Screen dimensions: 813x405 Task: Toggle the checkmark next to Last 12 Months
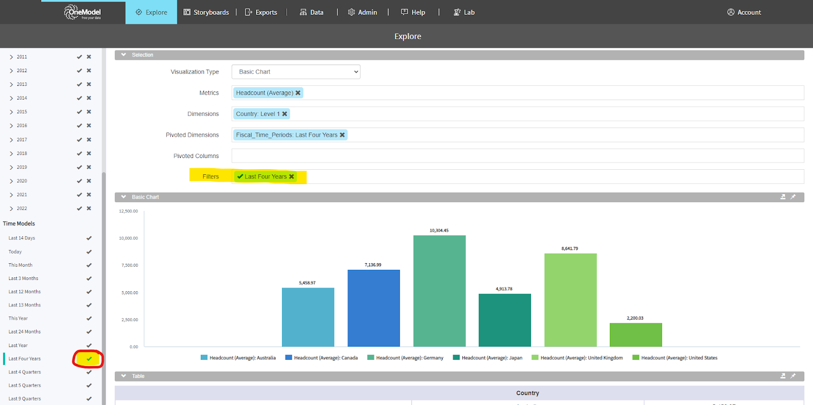[89, 292]
